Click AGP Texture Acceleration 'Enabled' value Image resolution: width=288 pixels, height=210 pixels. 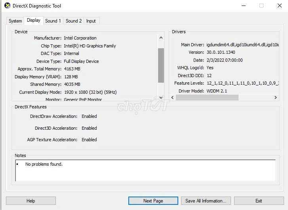coord(89,140)
